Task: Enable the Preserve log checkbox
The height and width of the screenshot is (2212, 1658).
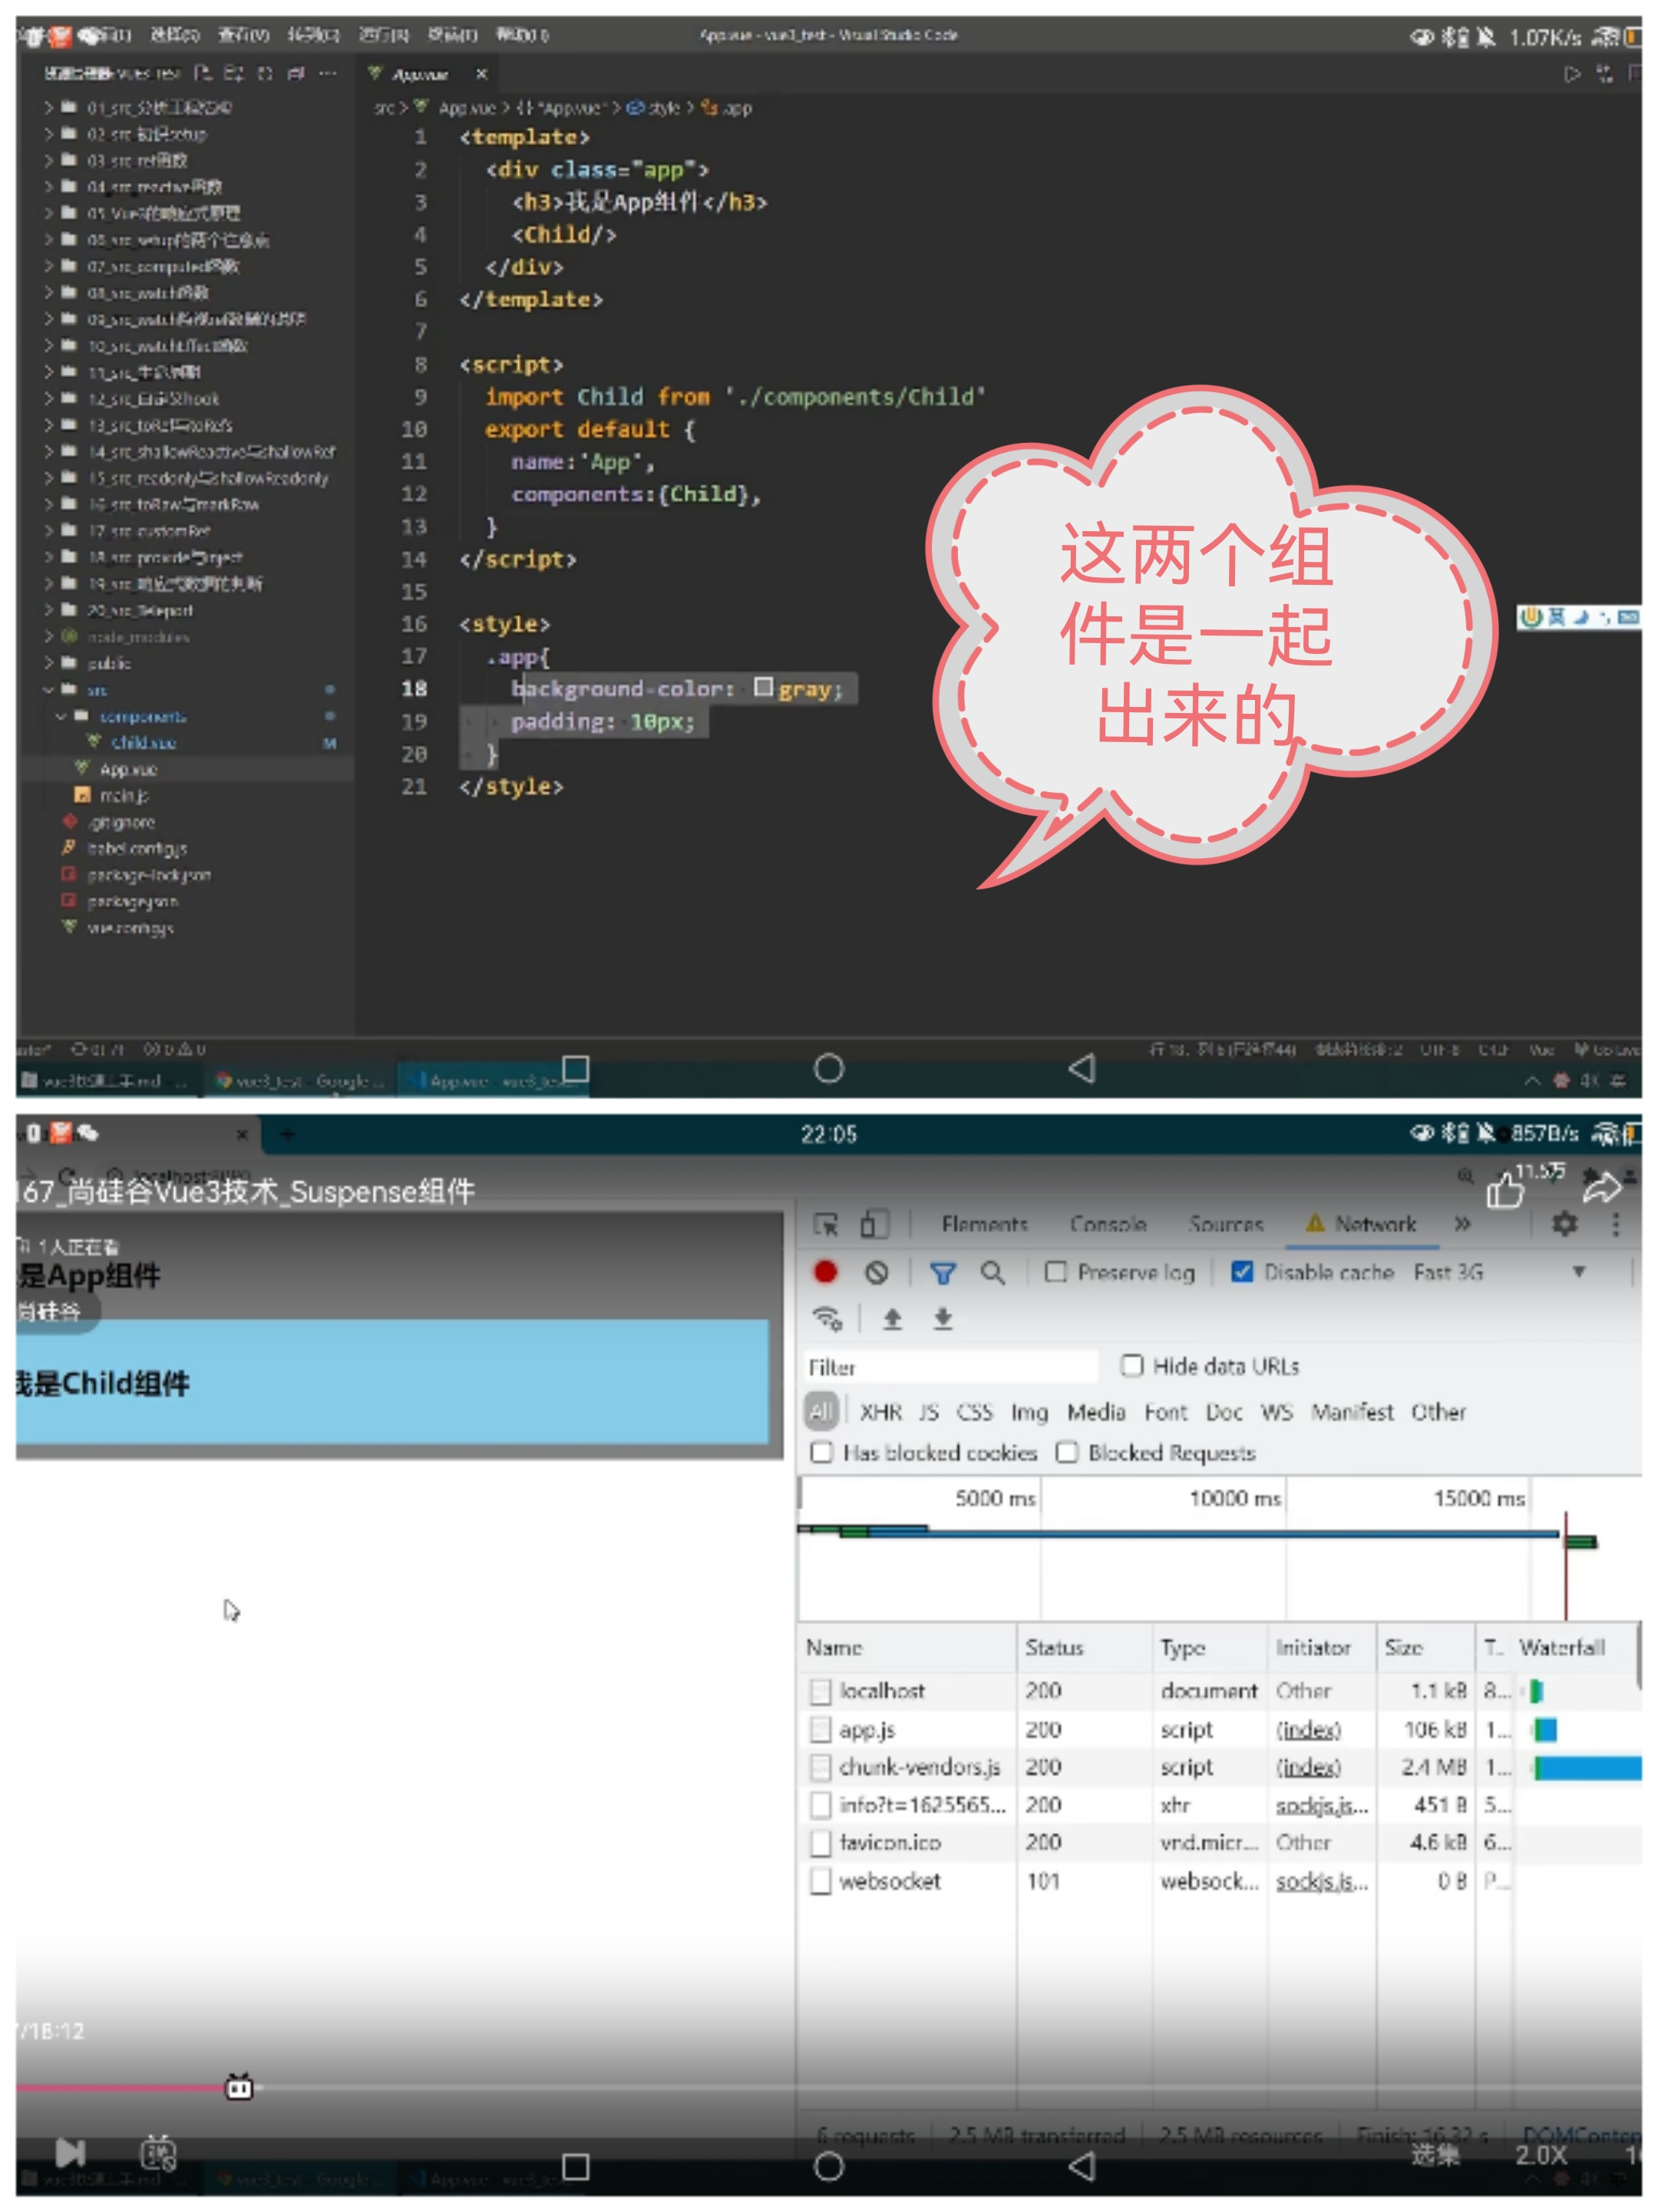Action: pyautogui.click(x=1055, y=1272)
